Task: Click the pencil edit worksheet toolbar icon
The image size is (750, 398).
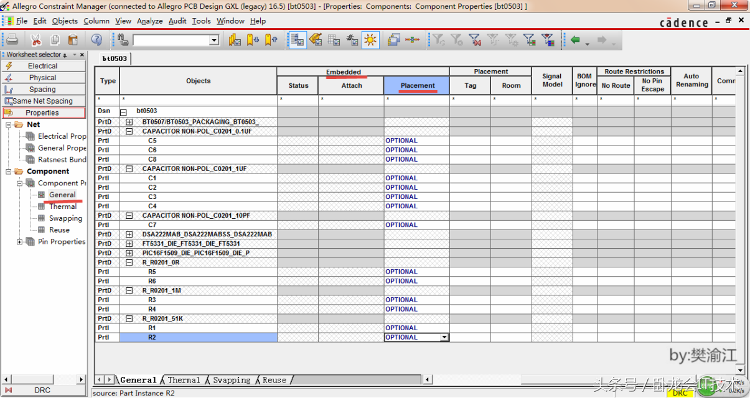Action: pyautogui.click(x=316, y=40)
